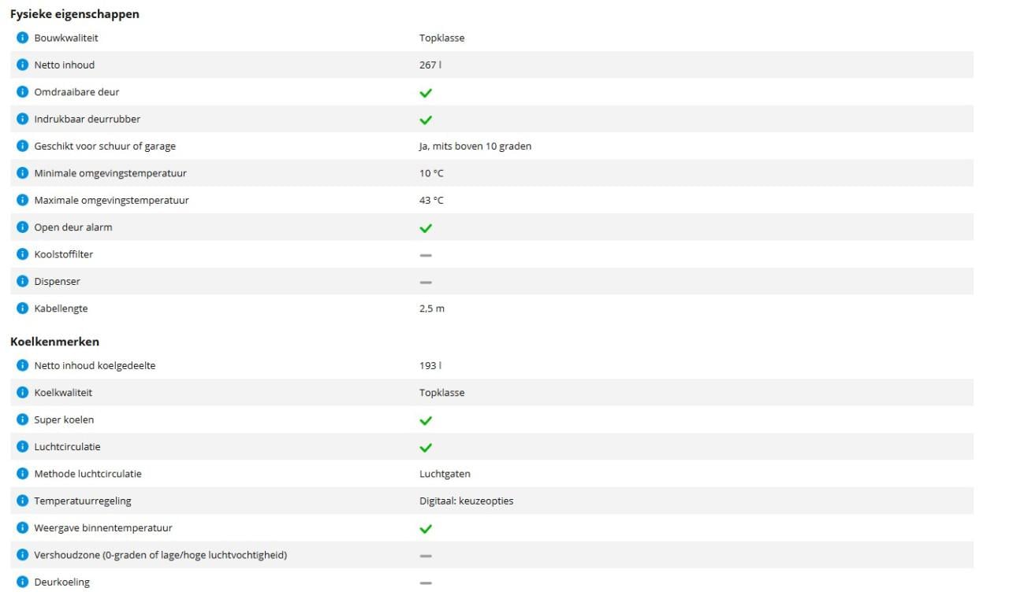Click the Koolstoffilter info icon
Image resolution: width=1009 pixels, height=599 pixels.
tap(22, 253)
